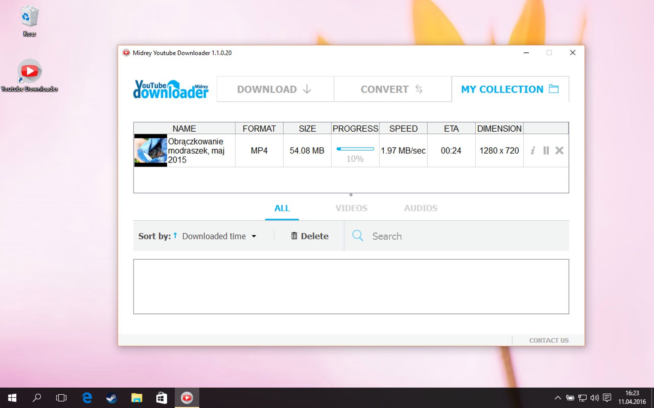
Task: Click the FORMAT column header
Action: [259, 129]
